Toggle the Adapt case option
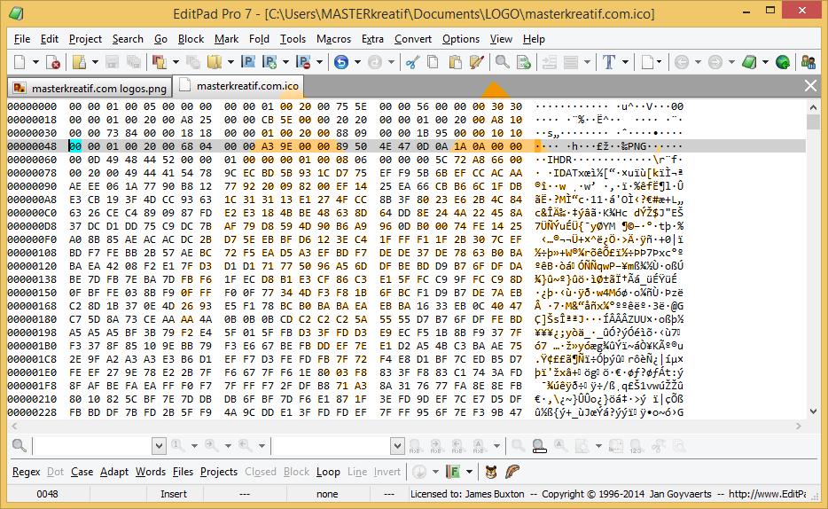The height and width of the screenshot is (509, 828). click(114, 472)
